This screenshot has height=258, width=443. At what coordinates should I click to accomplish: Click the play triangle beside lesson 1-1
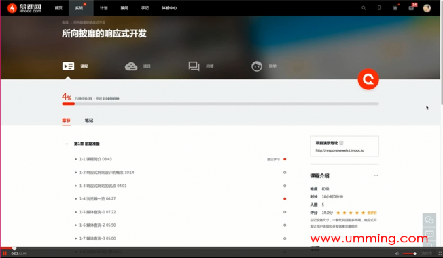coord(75,159)
